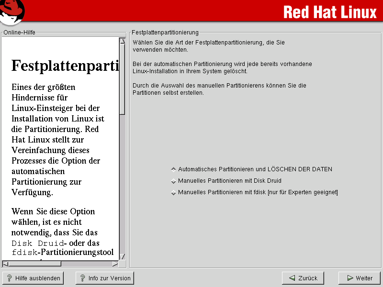Pick Manuelles Partitionieren mit fdisk option

(x=173, y=193)
